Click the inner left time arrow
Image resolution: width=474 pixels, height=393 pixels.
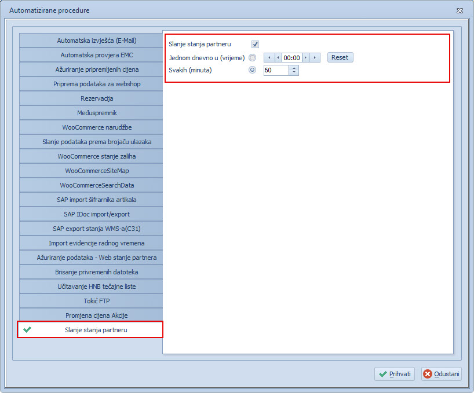point(278,58)
